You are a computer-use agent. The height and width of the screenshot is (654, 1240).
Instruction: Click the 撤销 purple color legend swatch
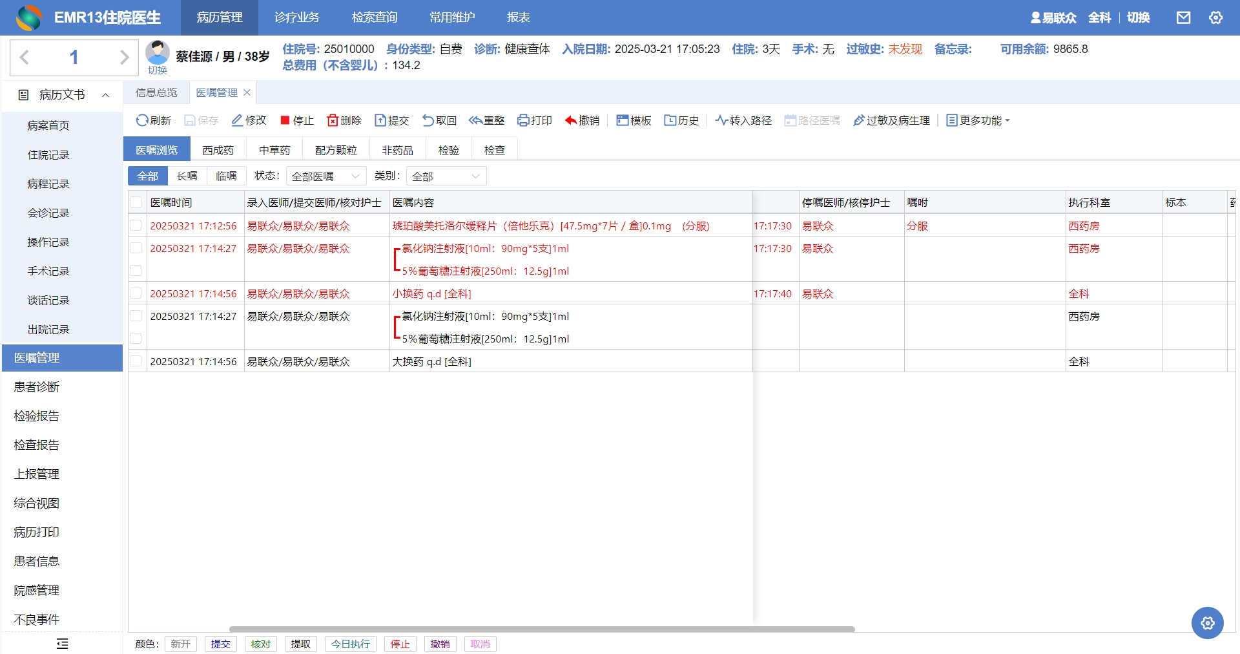(x=440, y=644)
